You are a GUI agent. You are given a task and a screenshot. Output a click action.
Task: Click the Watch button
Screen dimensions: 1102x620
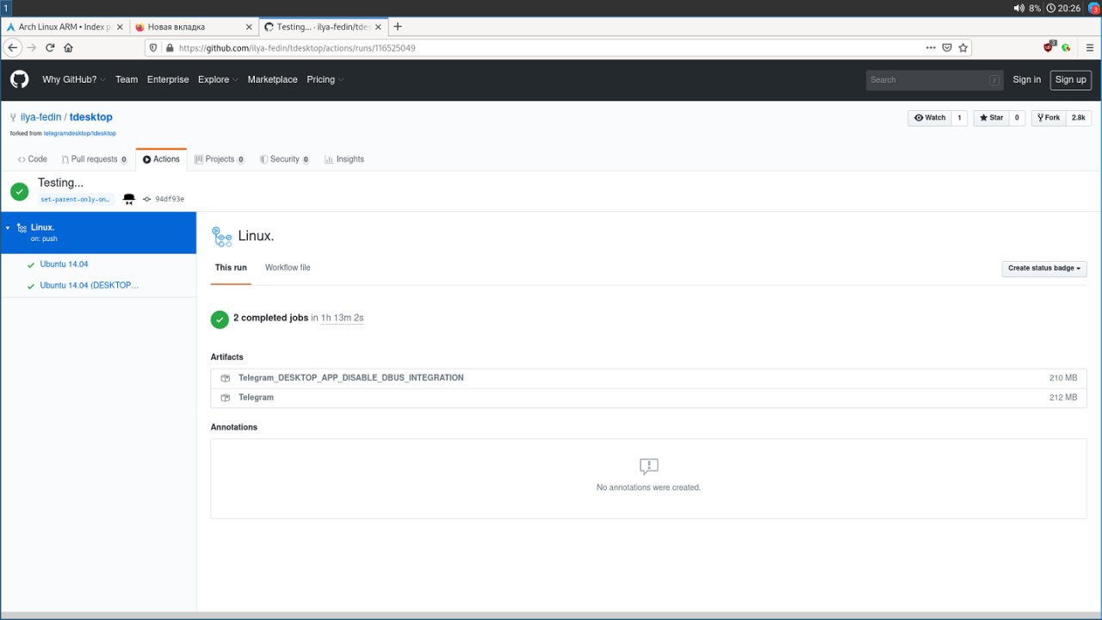(930, 118)
